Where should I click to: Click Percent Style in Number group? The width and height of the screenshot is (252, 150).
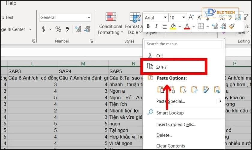(58, 29)
